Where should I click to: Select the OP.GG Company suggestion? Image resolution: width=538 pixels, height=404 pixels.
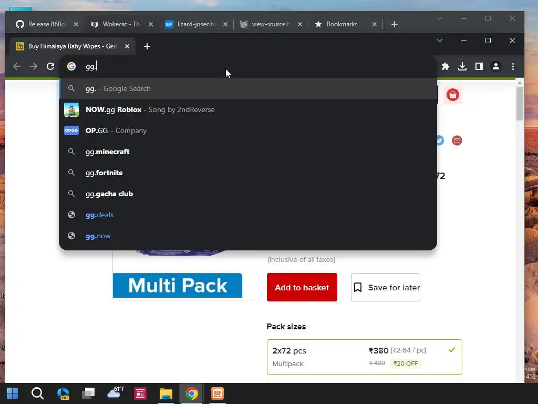coord(248,130)
